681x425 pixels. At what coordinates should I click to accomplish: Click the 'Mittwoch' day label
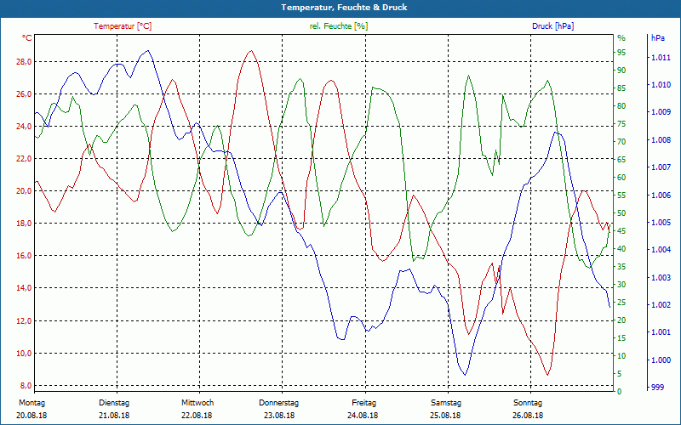(197, 403)
